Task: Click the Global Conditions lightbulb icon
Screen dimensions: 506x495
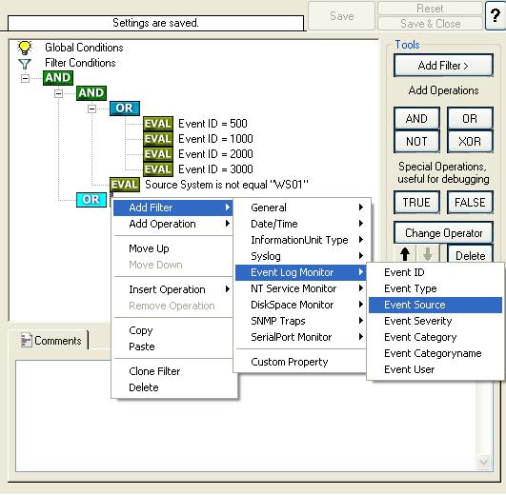Action: [x=25, y=48]
